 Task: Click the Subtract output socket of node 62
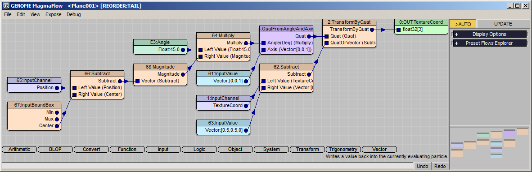click(x=309, y=74)
